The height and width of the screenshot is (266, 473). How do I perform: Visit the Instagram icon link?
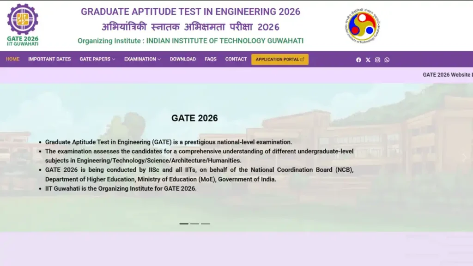tap(377, 60)
